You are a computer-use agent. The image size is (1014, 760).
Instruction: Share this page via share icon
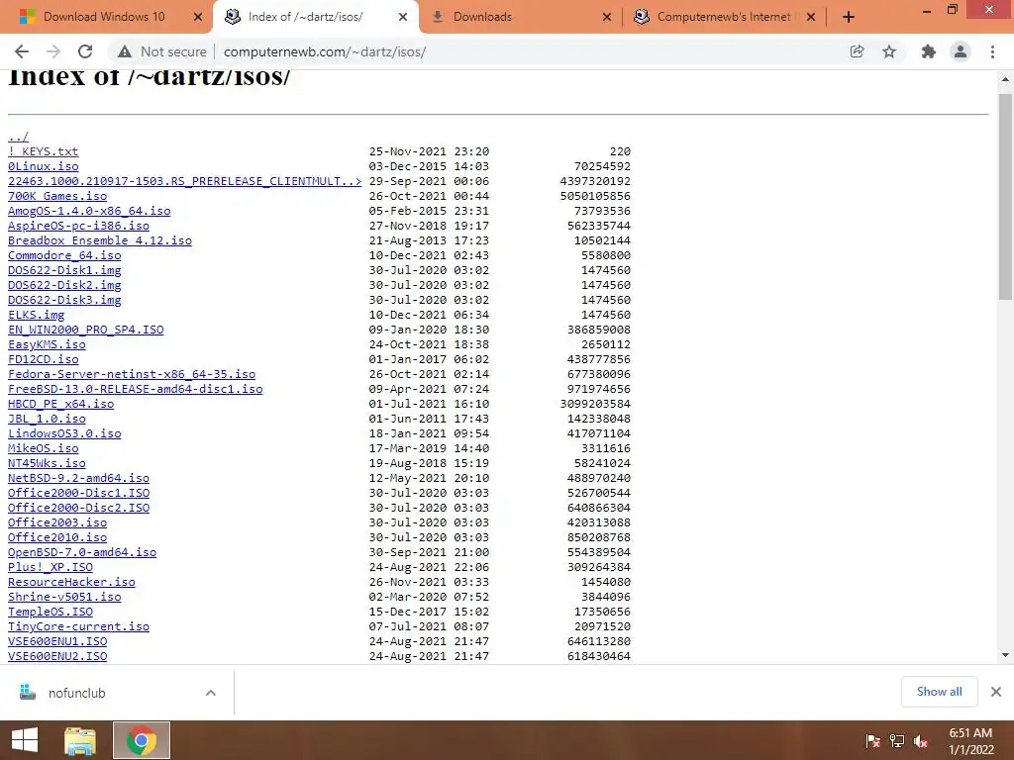pos(857,51)
